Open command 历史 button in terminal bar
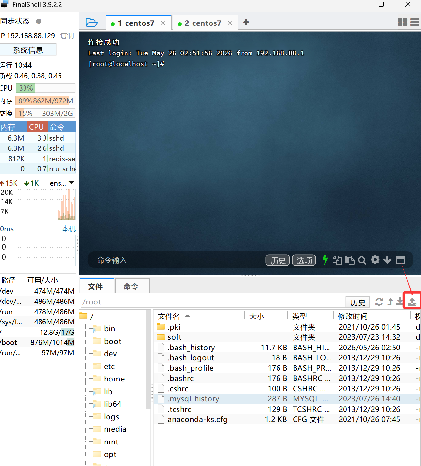Viewport: 421px width, 466px height. coord(278,260)
